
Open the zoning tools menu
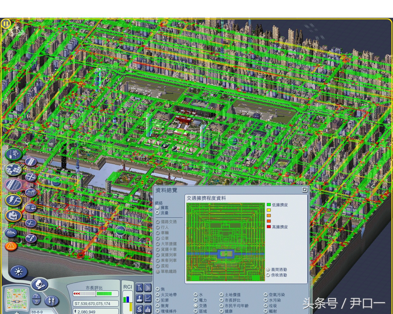click(14, 169)
